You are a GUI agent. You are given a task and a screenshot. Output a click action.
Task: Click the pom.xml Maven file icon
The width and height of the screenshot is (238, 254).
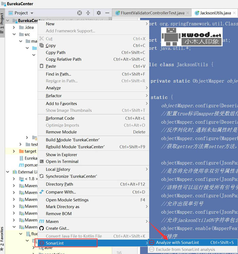[x=21, y=165]
